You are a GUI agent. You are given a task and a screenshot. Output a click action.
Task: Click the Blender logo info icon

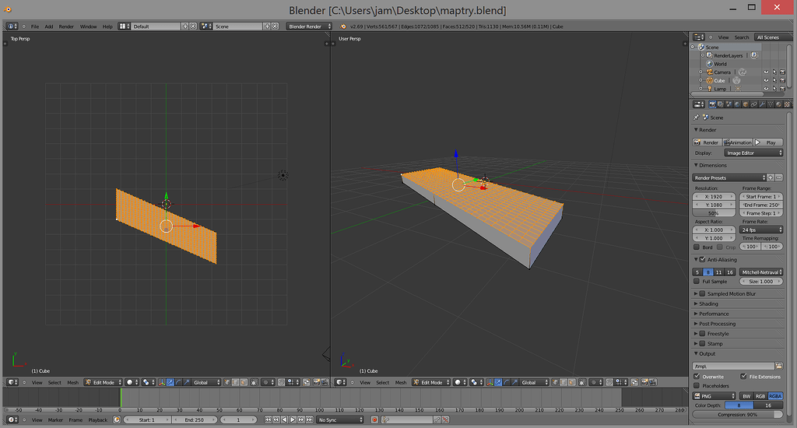click(x=342, y=26)
